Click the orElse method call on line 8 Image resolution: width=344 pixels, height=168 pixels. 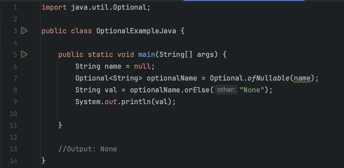pos(197,90)
